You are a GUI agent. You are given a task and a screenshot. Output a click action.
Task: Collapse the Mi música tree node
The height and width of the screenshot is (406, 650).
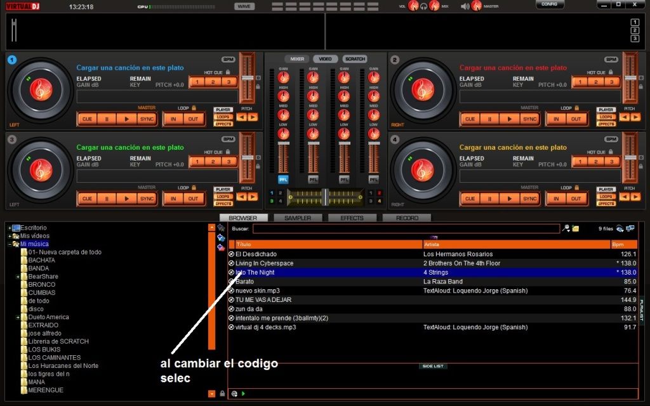[x=10, y=244]
